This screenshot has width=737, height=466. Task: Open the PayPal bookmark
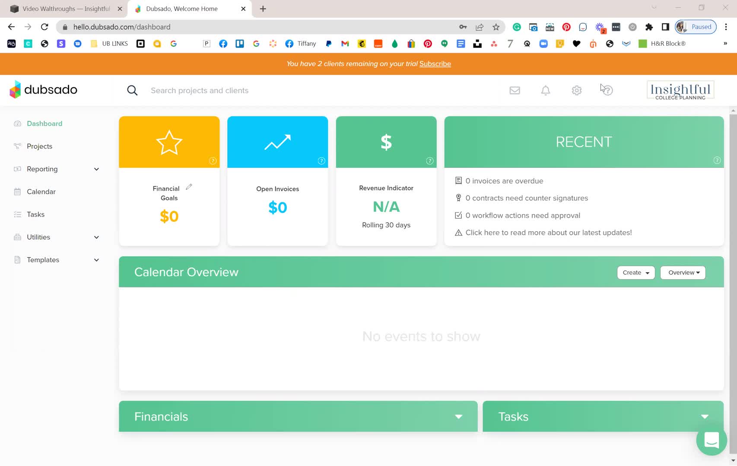point(329,44)
